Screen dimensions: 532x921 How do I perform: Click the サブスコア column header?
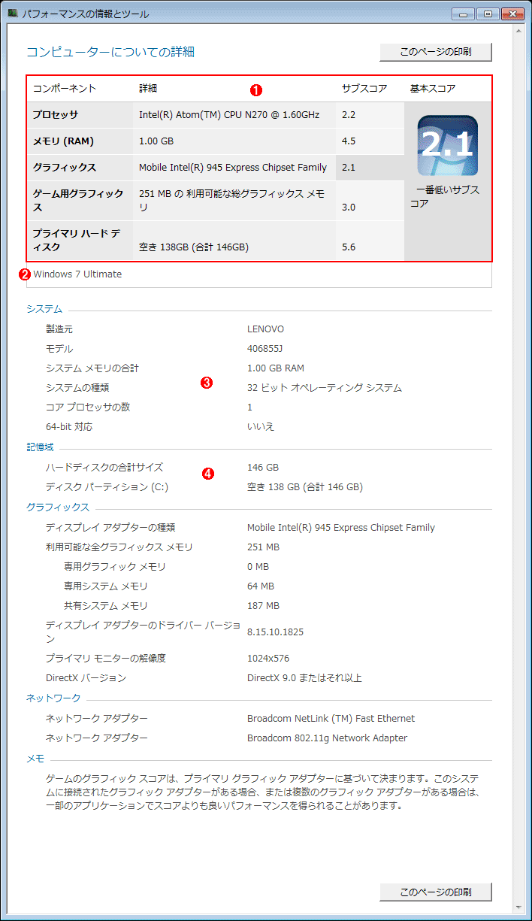[364, 89]
